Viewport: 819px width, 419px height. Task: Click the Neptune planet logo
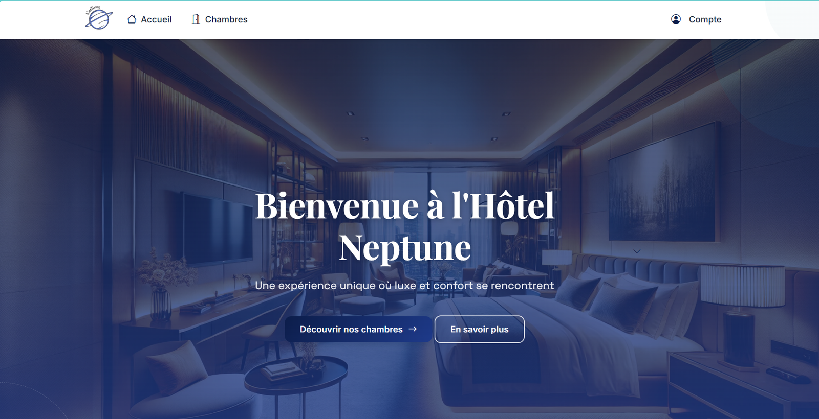click(x=98, y=18)
